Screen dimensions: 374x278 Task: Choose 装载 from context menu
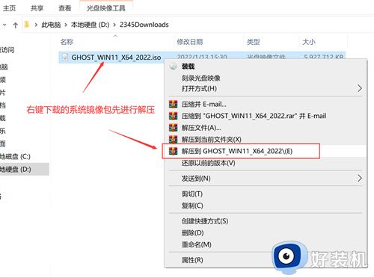click(x=188, y=67)
